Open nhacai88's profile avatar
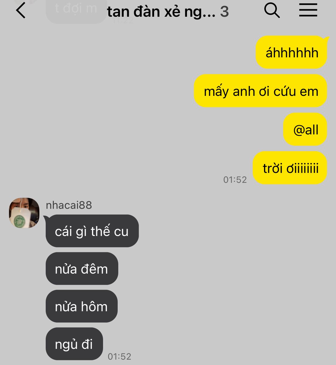Image resolution: width=336 pixels, height=365 pixels. click(x=24, y=213)
